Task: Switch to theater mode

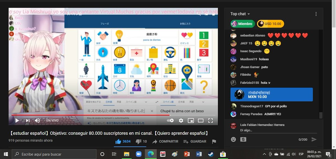Action: click(x=200, y=121)
